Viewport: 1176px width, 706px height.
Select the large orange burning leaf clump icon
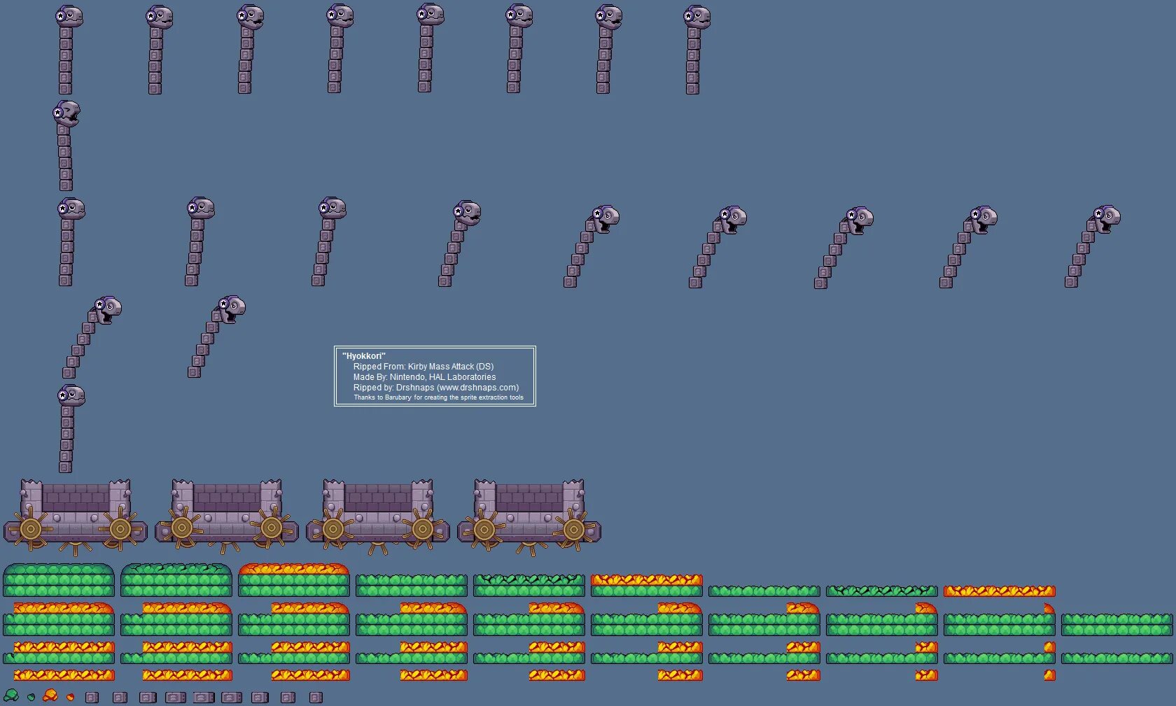click(50, 695)
